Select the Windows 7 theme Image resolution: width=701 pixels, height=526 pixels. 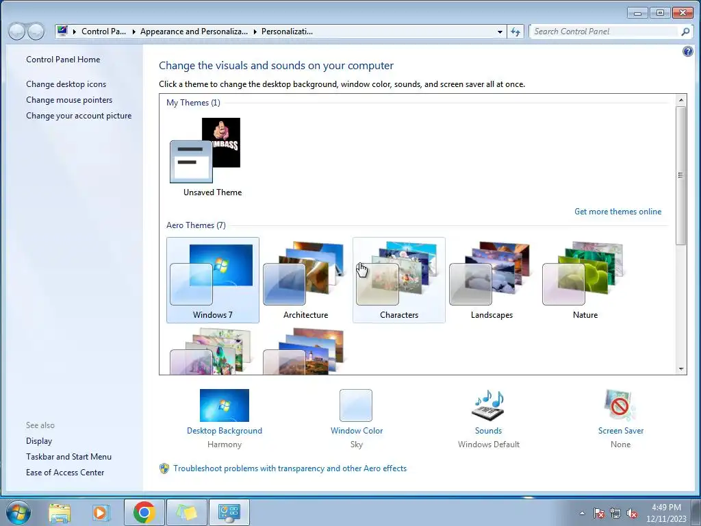[213, 280]
